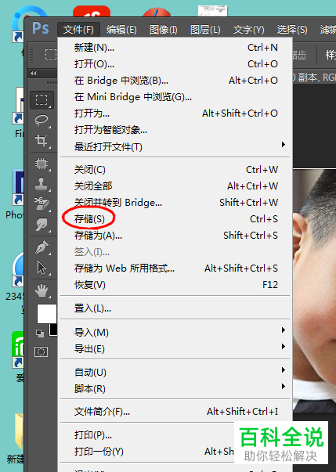Select the Pen tool
The height and width of the screenshot is (472, 336).
coord(42,247)
